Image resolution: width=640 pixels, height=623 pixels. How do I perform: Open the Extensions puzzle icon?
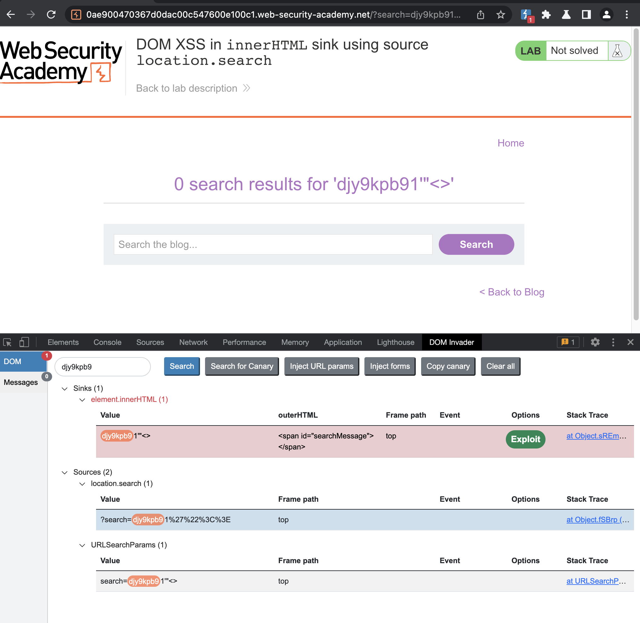coord(546,15)
